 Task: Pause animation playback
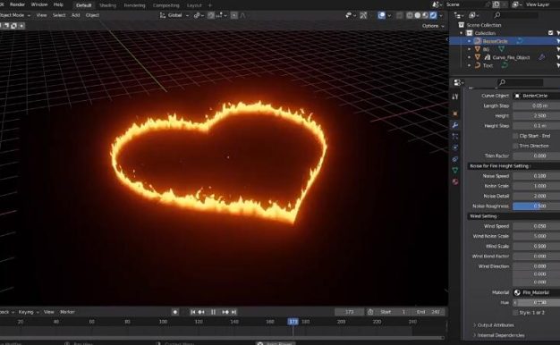tap(213, 312)
